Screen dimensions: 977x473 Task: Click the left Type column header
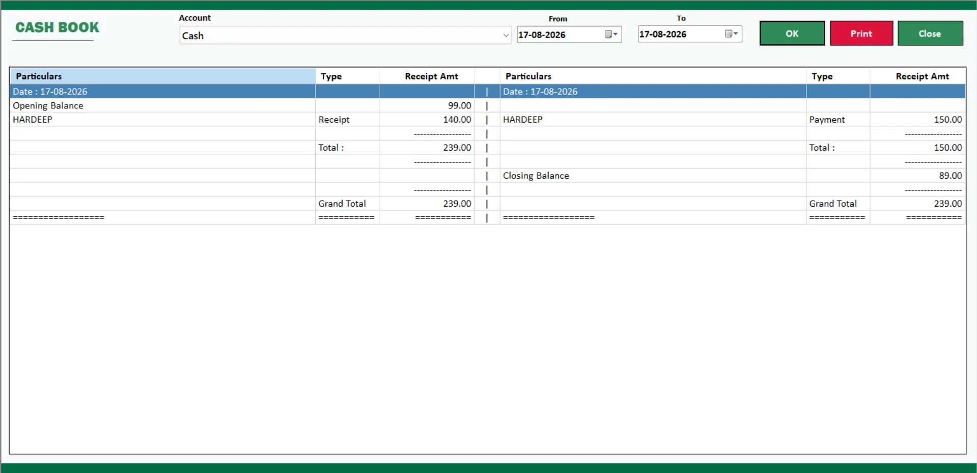347,76
